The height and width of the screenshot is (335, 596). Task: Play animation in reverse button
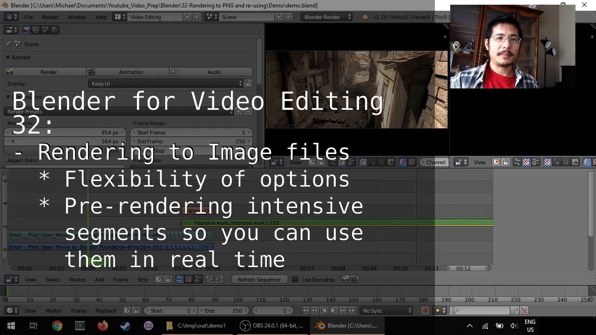(324, 310)
